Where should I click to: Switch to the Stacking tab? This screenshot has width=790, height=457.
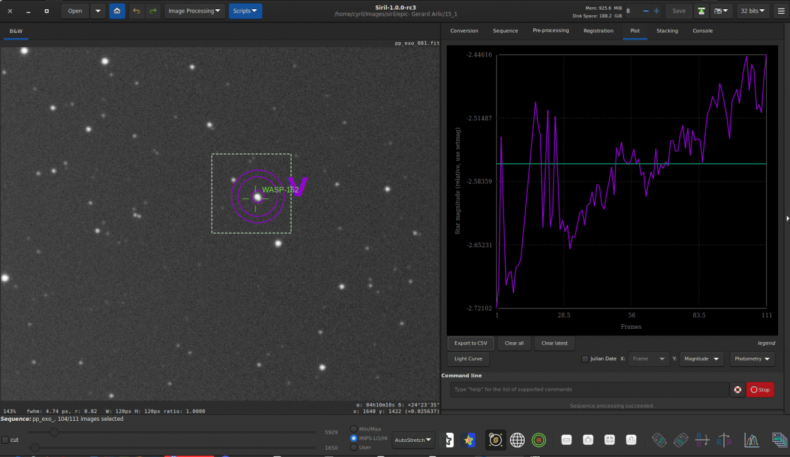pos(667,30)
